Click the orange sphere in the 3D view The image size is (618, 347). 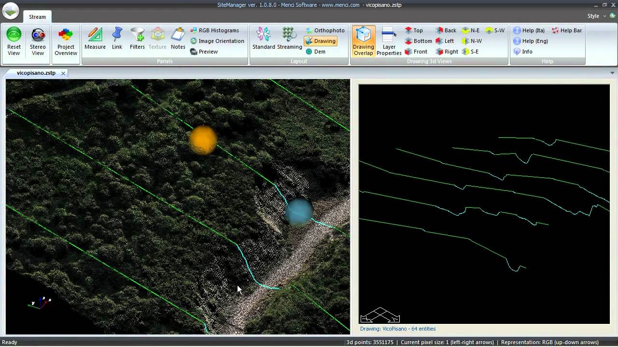[203, 140]
